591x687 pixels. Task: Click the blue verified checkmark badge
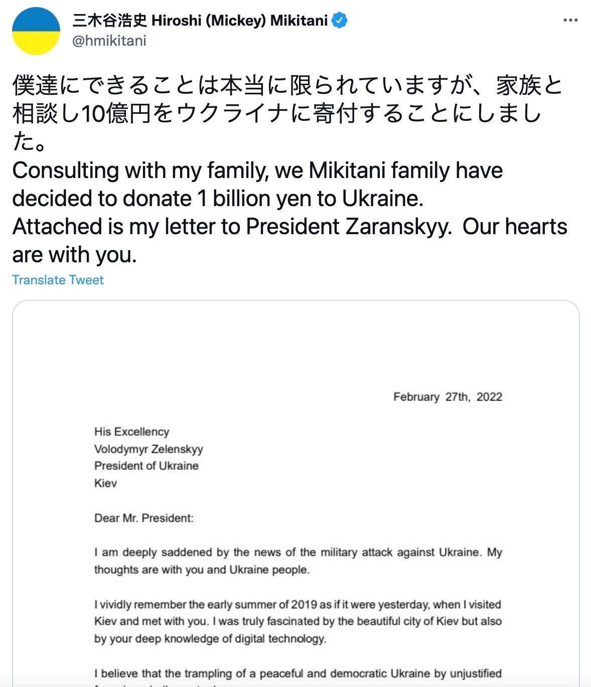(340, 21)
